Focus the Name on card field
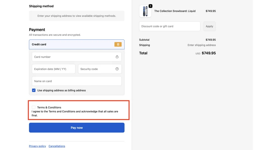Screen dimensions: 267x150 pyautogui.click(x=77, y=81)
